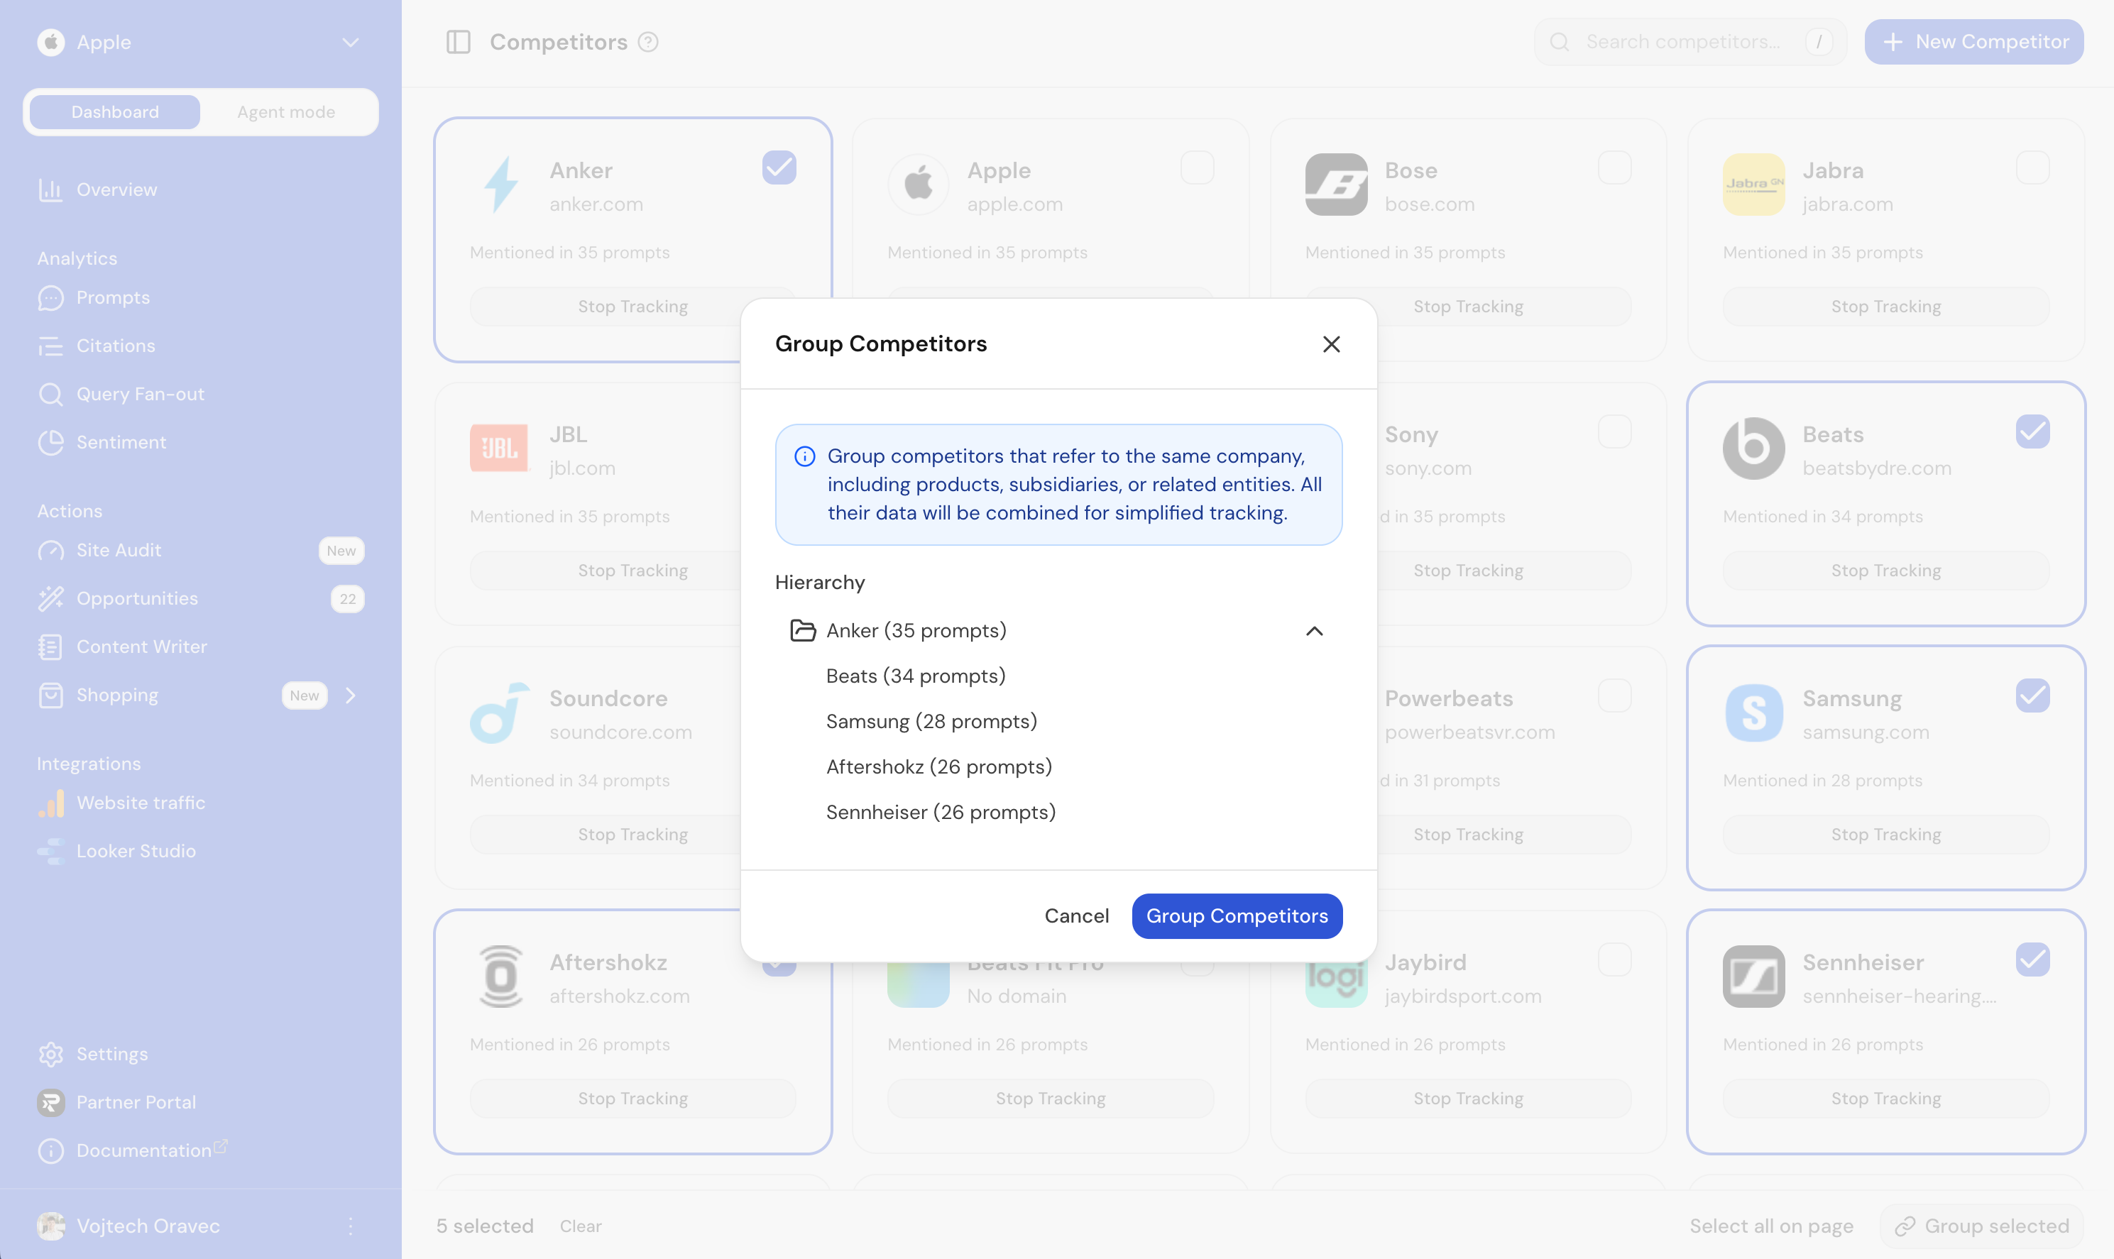Uncheck the Samsung competitor checkbox

pos(2032,696)
